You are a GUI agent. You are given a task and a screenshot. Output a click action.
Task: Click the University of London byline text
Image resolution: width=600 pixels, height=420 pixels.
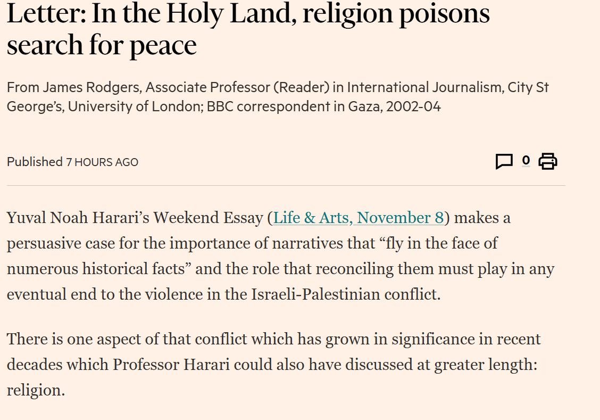(133, 106)
